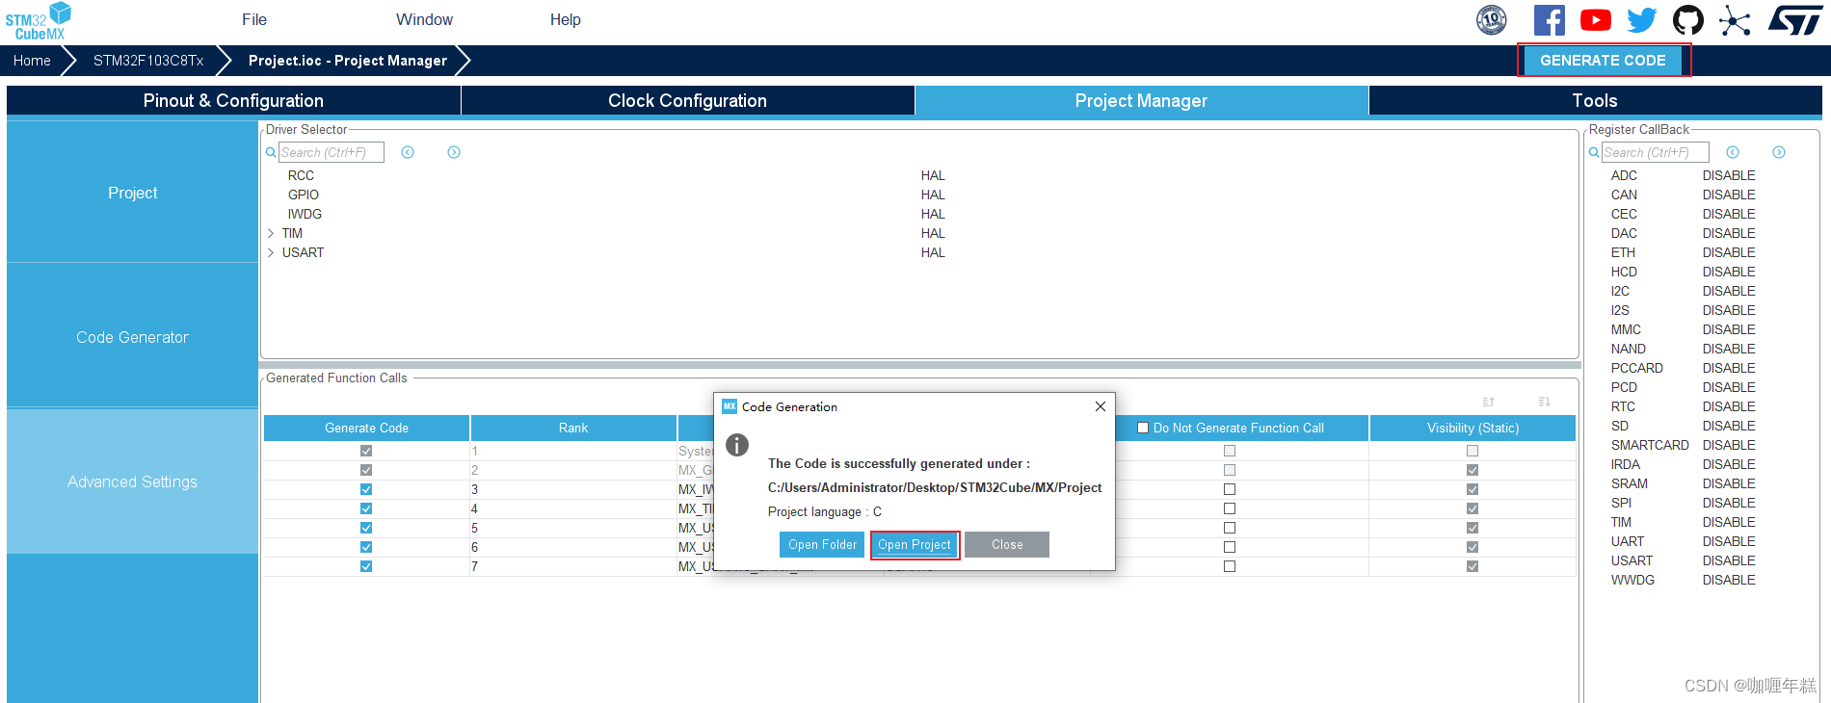Toggle Generate Code checkbox for rank 5
The image size is (1831, 703).
tap(366, 528)
